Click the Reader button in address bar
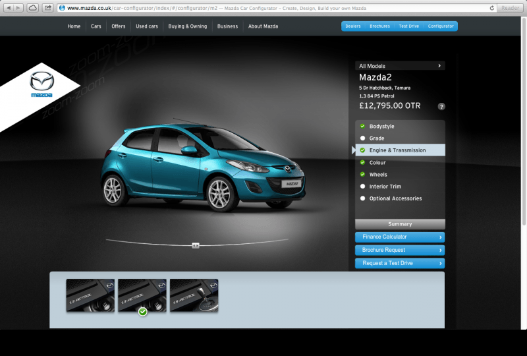527x356 pixels. coord(510,8)
